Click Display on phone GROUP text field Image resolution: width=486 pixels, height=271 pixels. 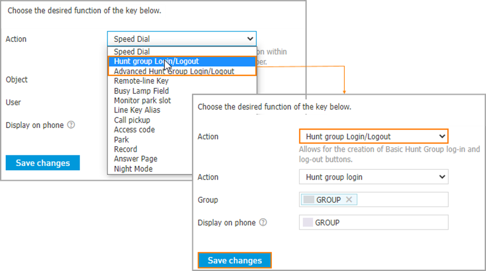(x=373, y=222)
